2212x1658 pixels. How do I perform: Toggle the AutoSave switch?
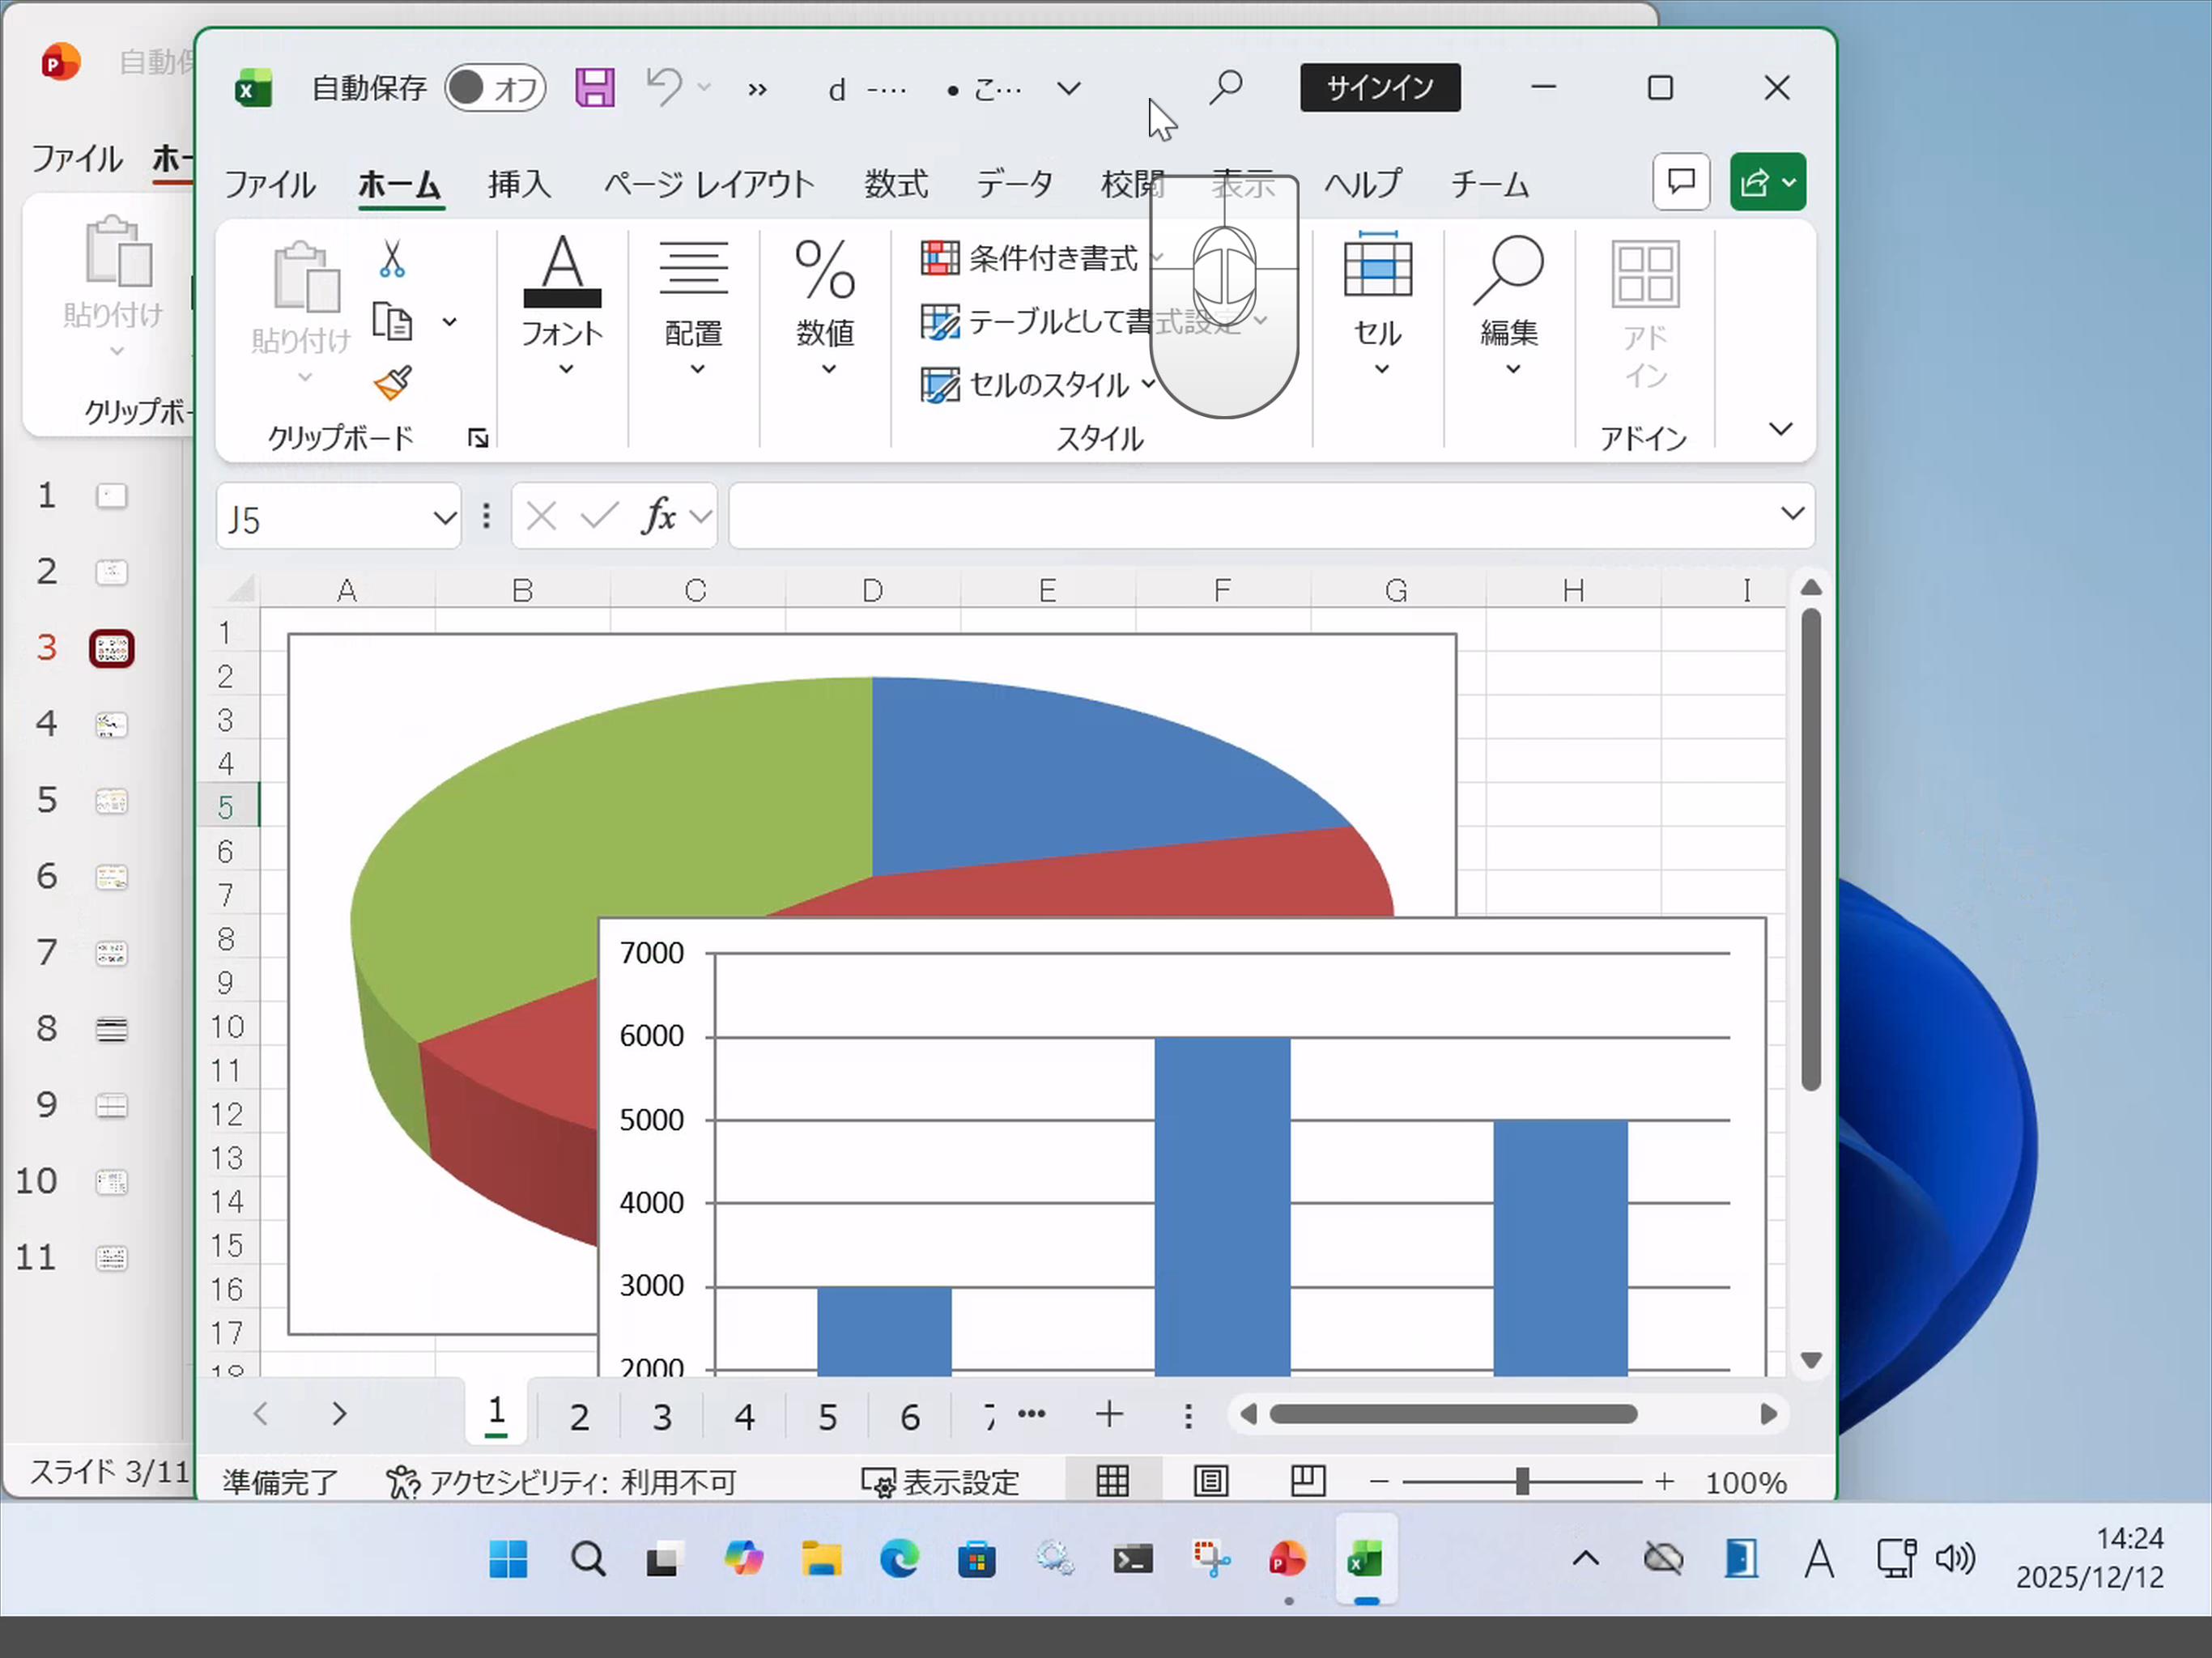(495, 88)
